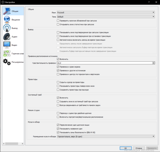160x152 pixels.
Task: Click the OK button
Action: point(126,148)
